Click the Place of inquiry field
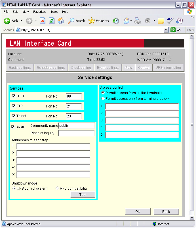Image resolution: width=196 pixels, height=228 pixels. pos(77,133)
